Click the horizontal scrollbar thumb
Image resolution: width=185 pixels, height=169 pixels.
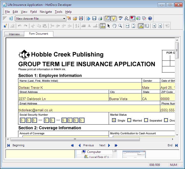[75, 139]
